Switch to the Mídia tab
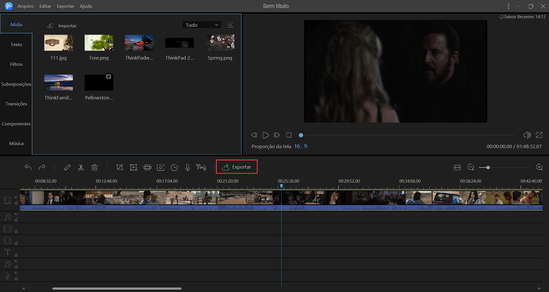Image resolution: width=549 pixels, height=292 pixels. click(x=16, y=25)
